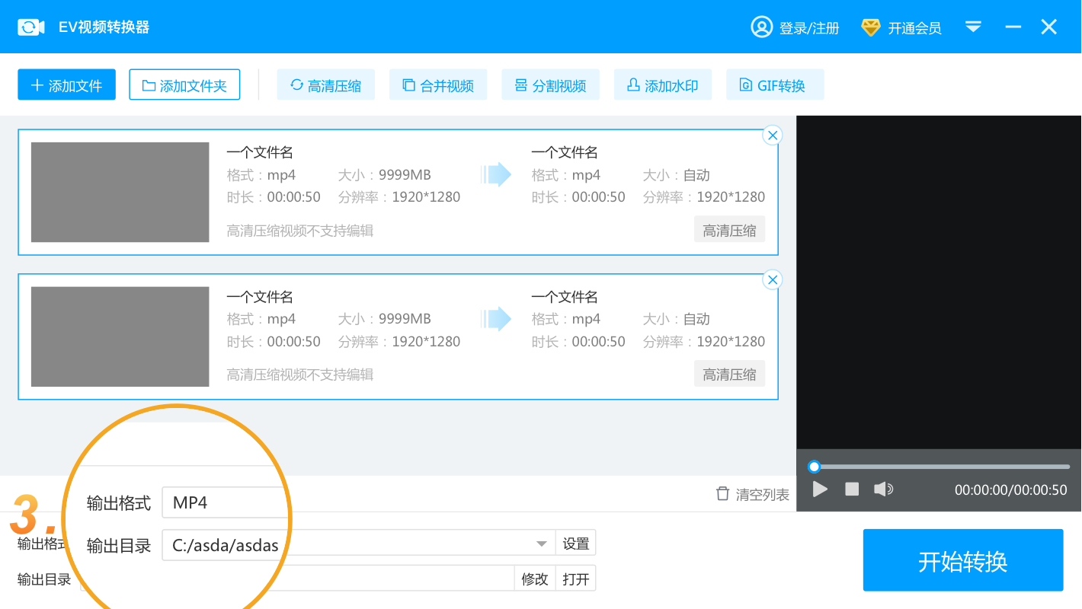1082x609 pixels.
Task: Click the 清空列表 trash icon
Action: (722, 494)
